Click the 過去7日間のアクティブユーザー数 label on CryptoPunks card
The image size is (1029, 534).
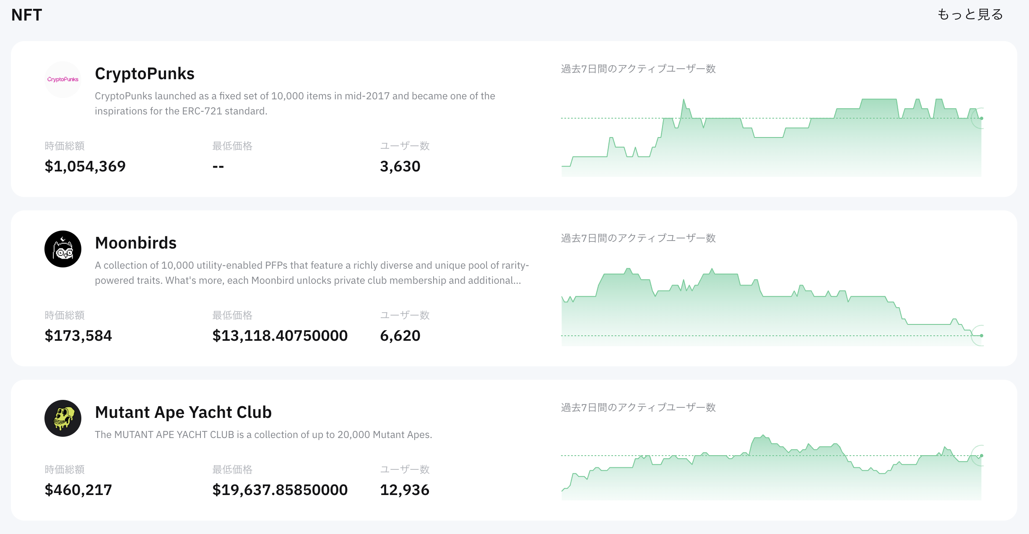click(638, 69)
